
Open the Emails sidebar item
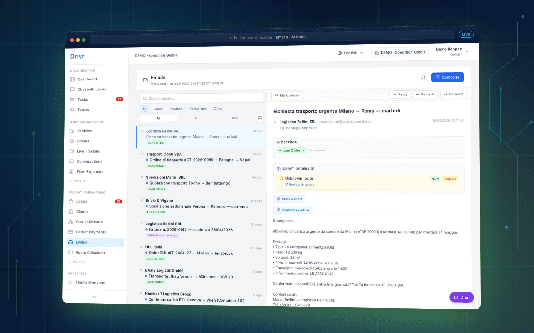click(x=95, y=242)
